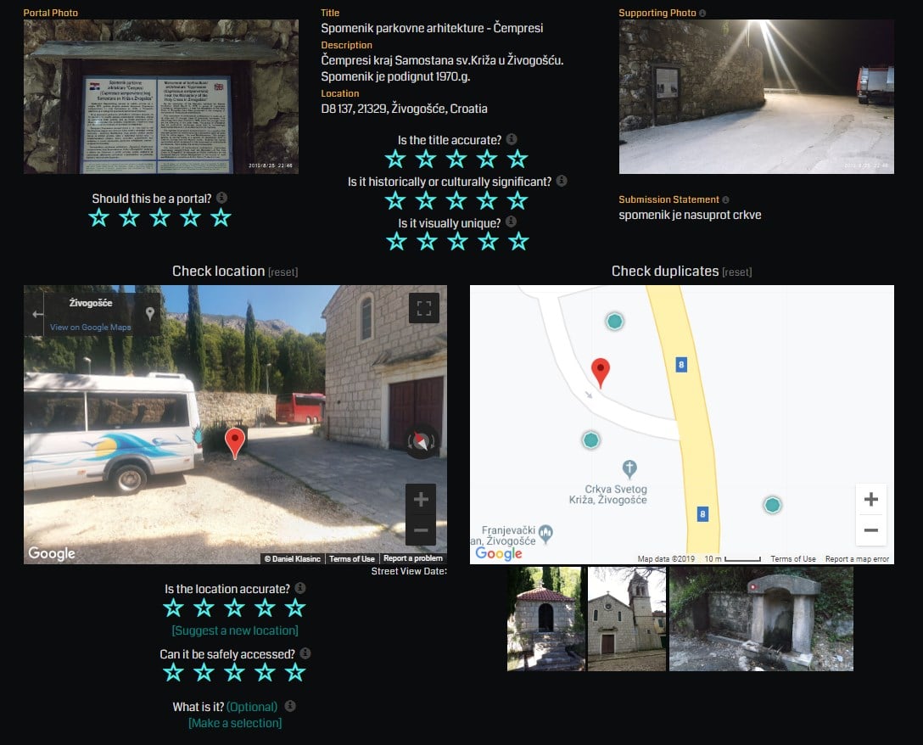Open help for "Can it be safely accessed?"

tap(305, 653)
